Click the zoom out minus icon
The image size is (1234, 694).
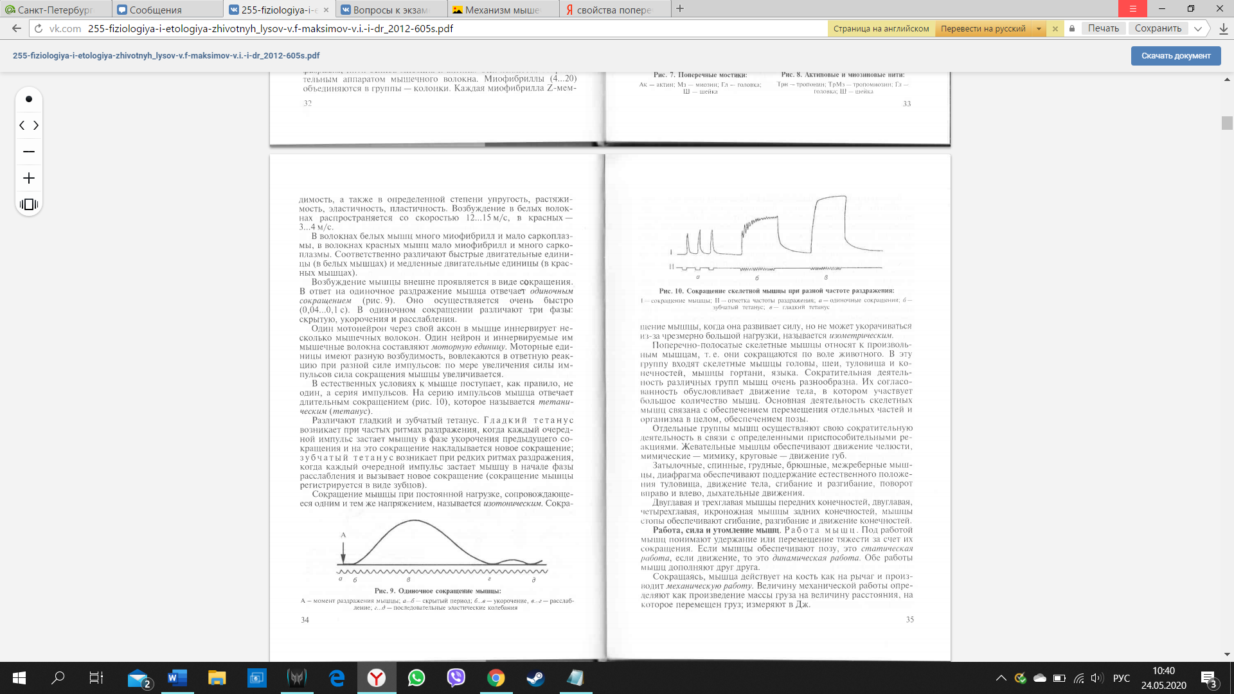pyautogui.click(x=28, y=152)
